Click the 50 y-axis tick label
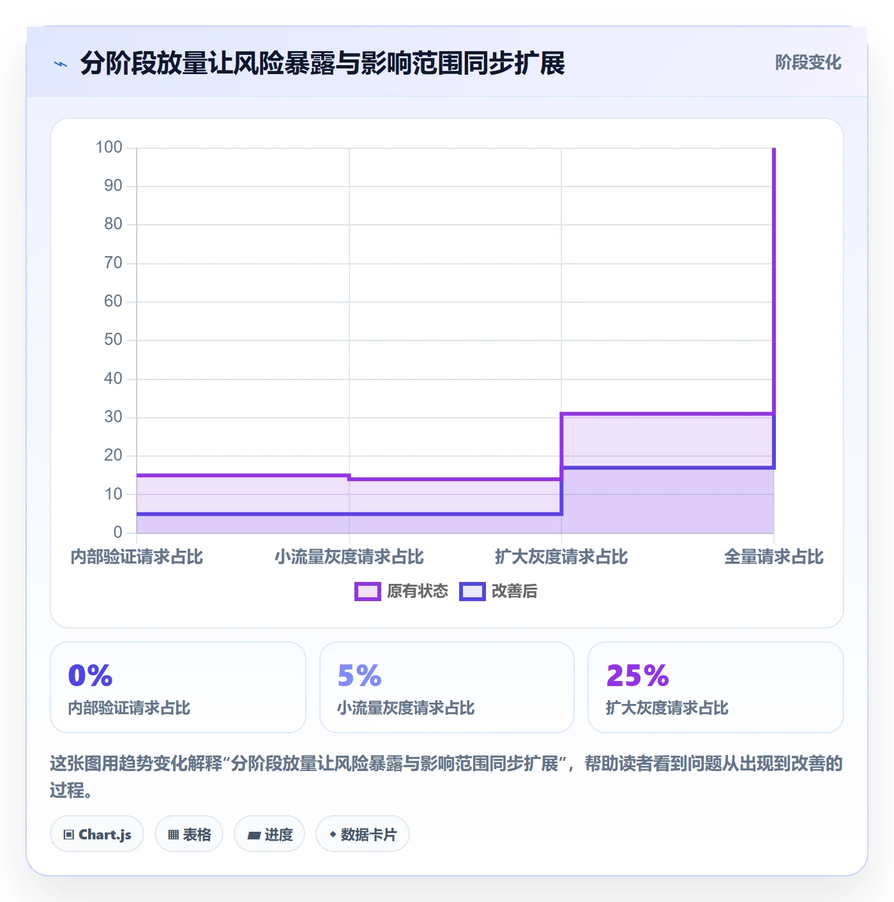The width and height of the screenshot is (894, 902). point(113,340)
